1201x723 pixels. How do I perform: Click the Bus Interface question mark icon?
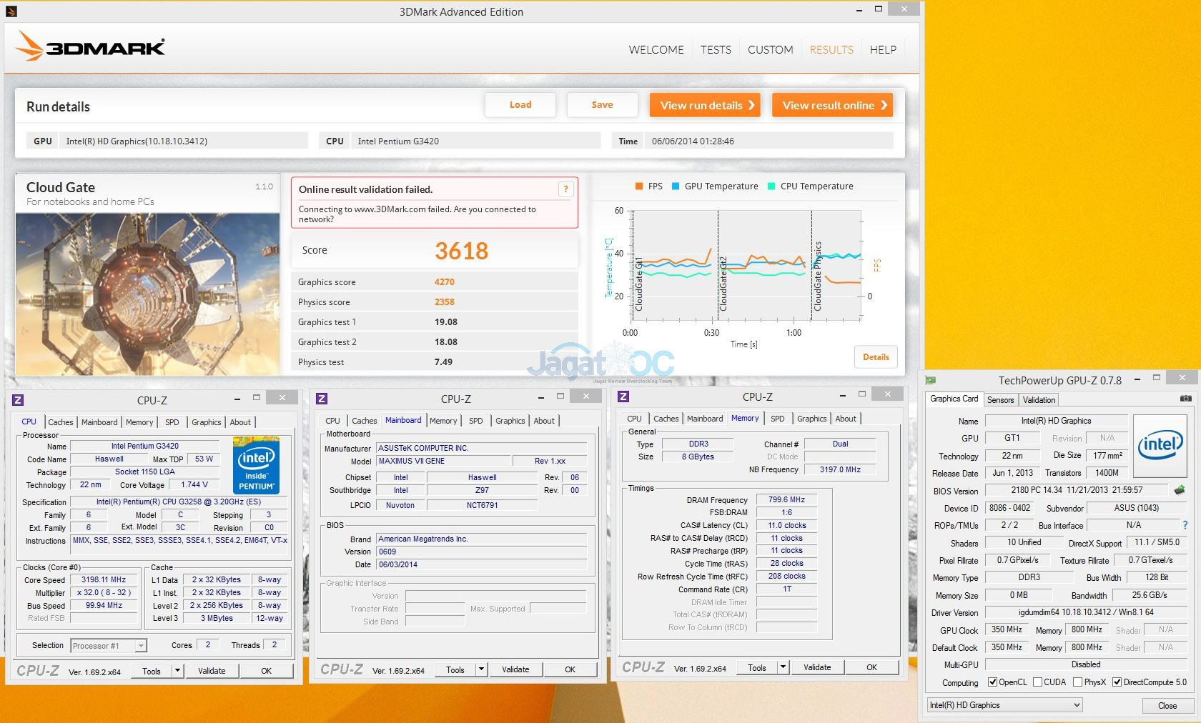1185,525
